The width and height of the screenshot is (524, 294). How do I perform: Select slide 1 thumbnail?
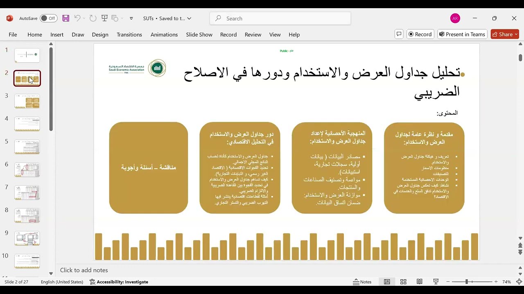click(x=27, y=55)
